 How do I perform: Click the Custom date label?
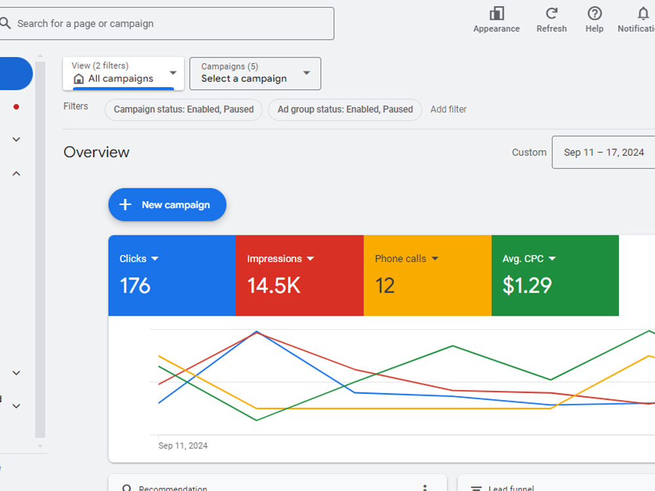pyautogui.click(x=529, y=153)
